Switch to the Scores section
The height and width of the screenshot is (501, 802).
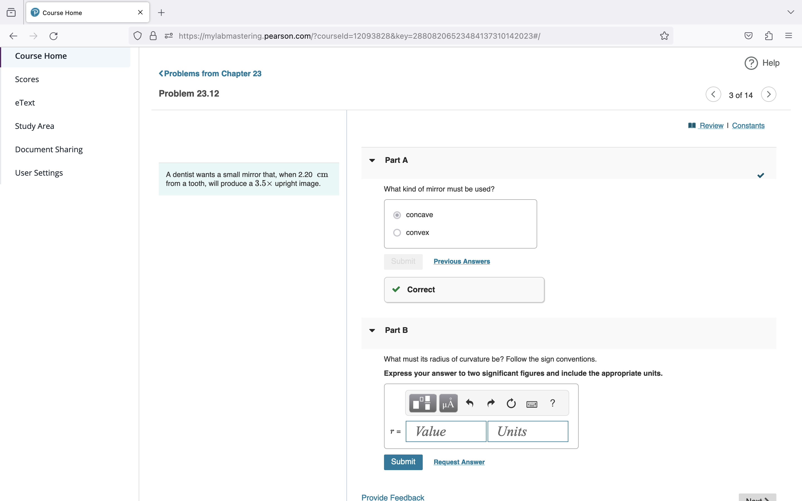click(x=27, y=79)
